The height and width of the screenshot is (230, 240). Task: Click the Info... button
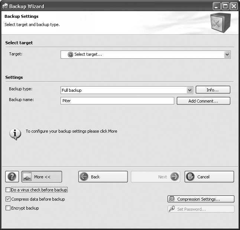[x=213, y=90]
